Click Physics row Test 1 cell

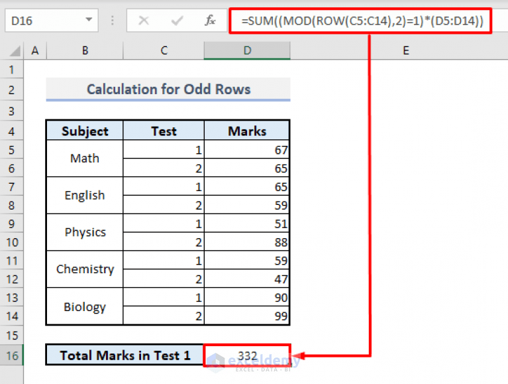164,224
